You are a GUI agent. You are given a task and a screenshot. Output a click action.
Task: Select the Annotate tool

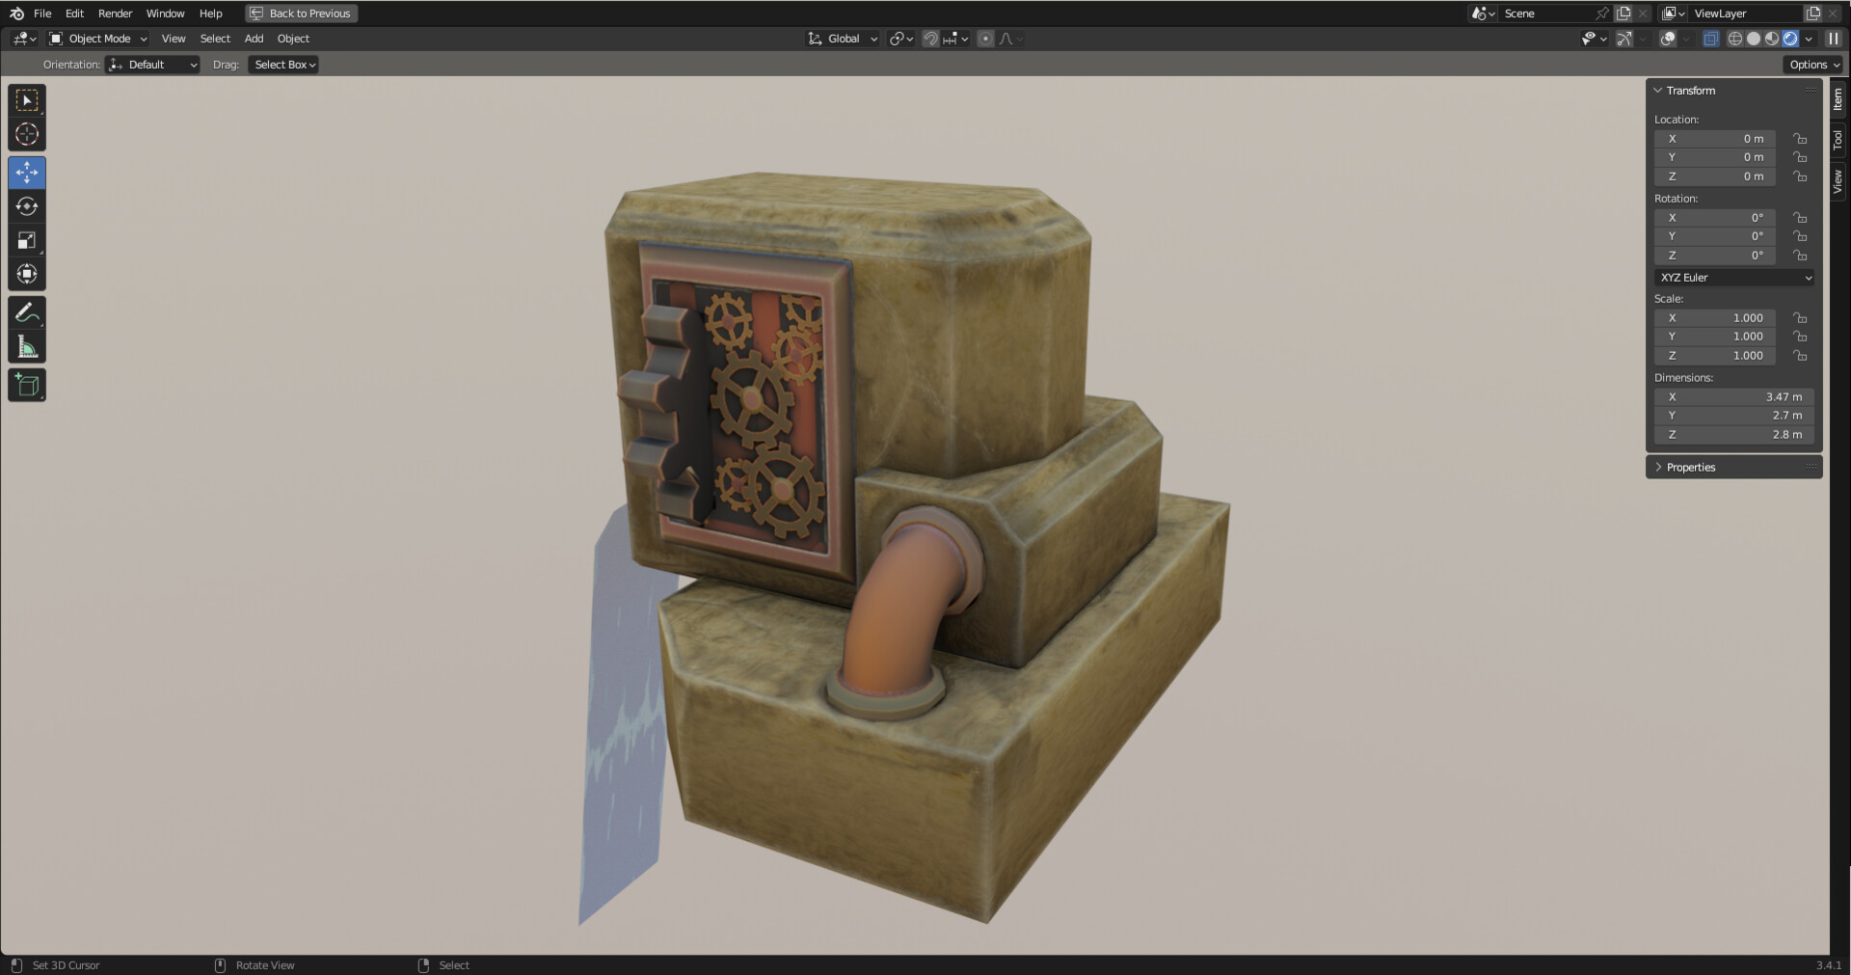27,312
